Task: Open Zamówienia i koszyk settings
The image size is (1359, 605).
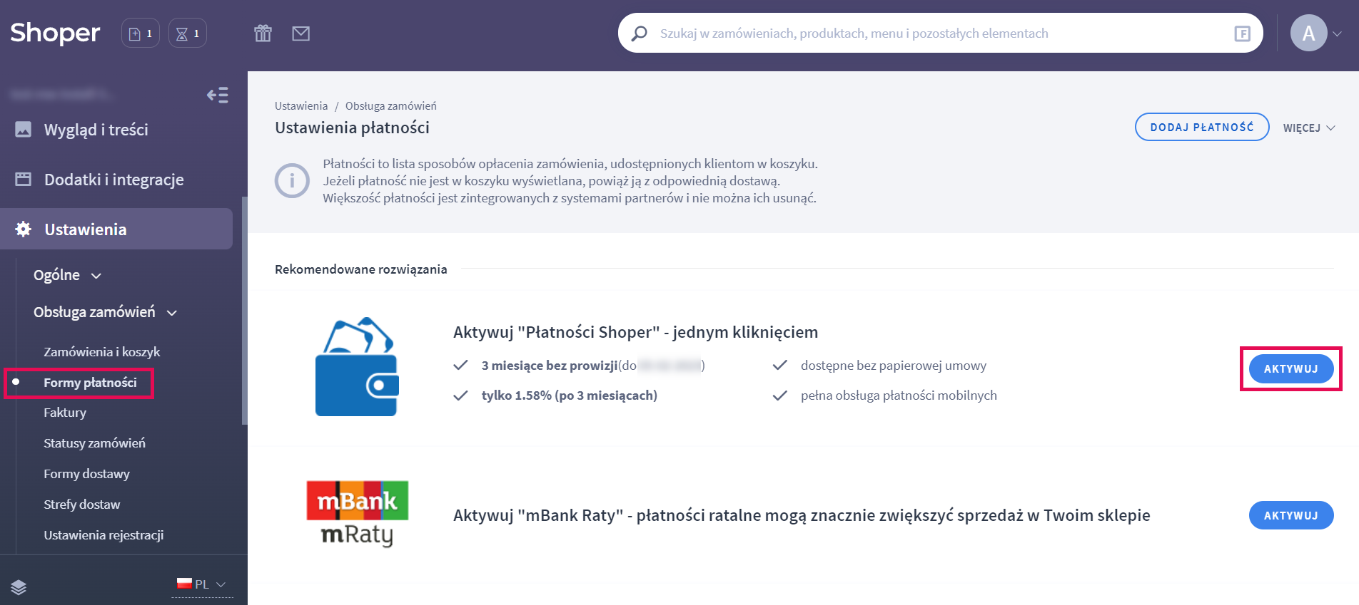Action: pos(102,352)
